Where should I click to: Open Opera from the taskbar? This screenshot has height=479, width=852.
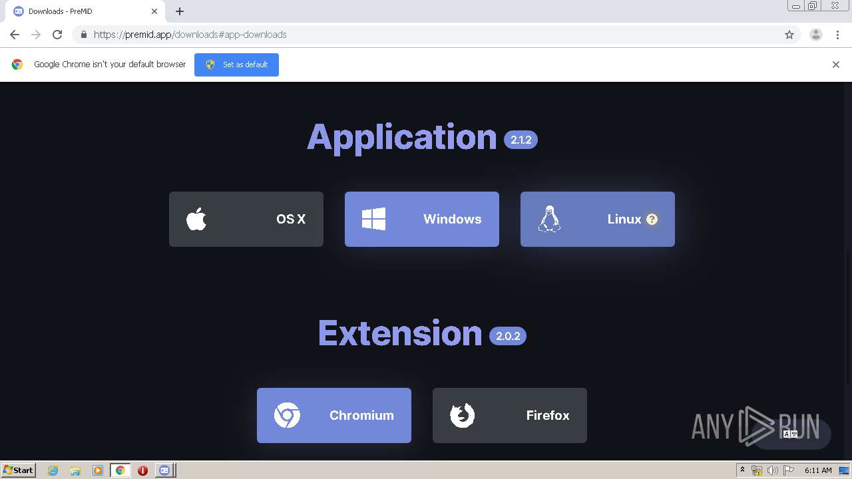click(142, 470)
